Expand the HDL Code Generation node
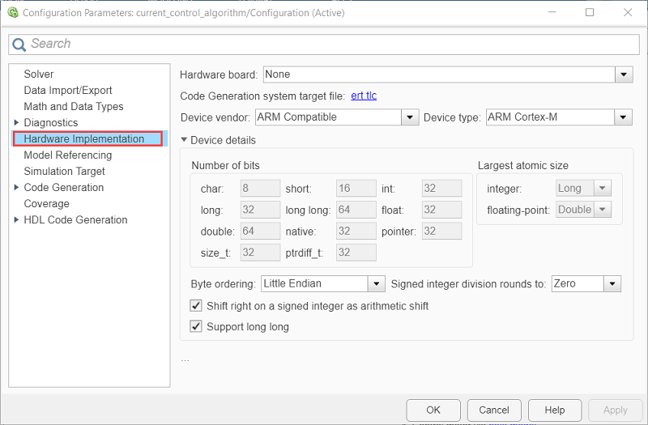The width and height of the screenshot is (648, 425). click(17, 220)
